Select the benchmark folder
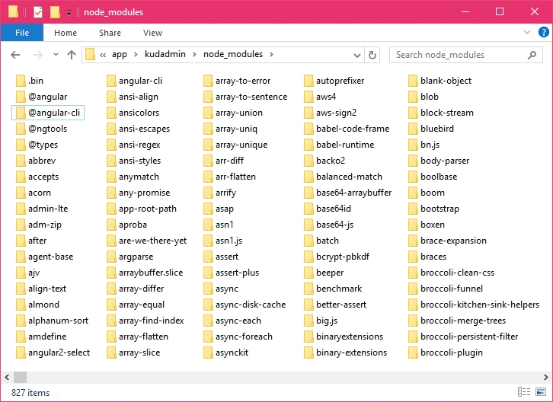This screenshot has height=402, width=553. pyautogui.click(x=334, y=289)
